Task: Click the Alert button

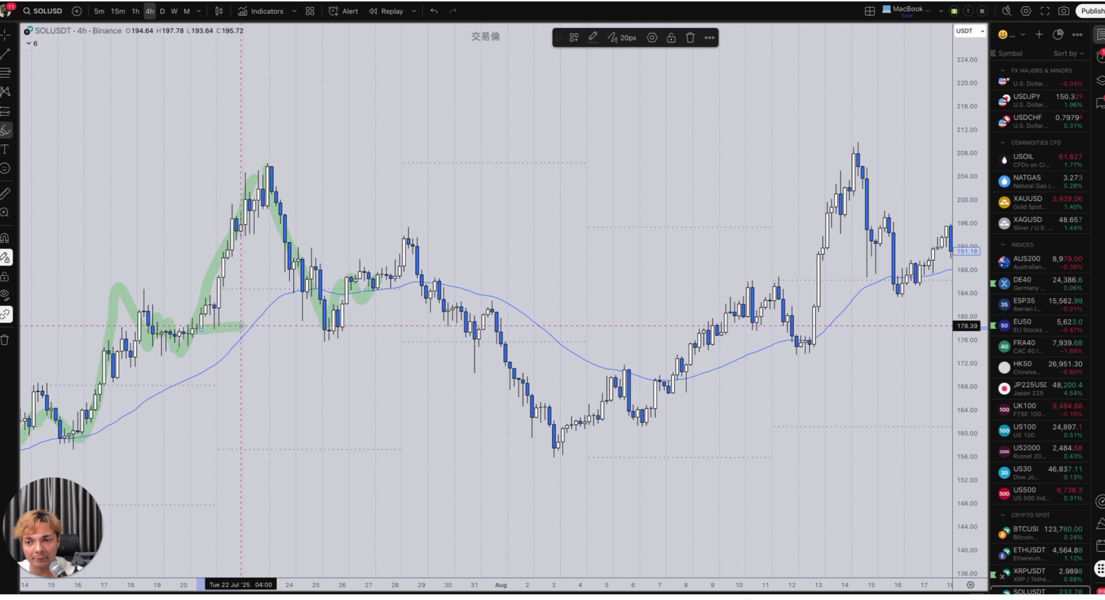Action: 343,11
